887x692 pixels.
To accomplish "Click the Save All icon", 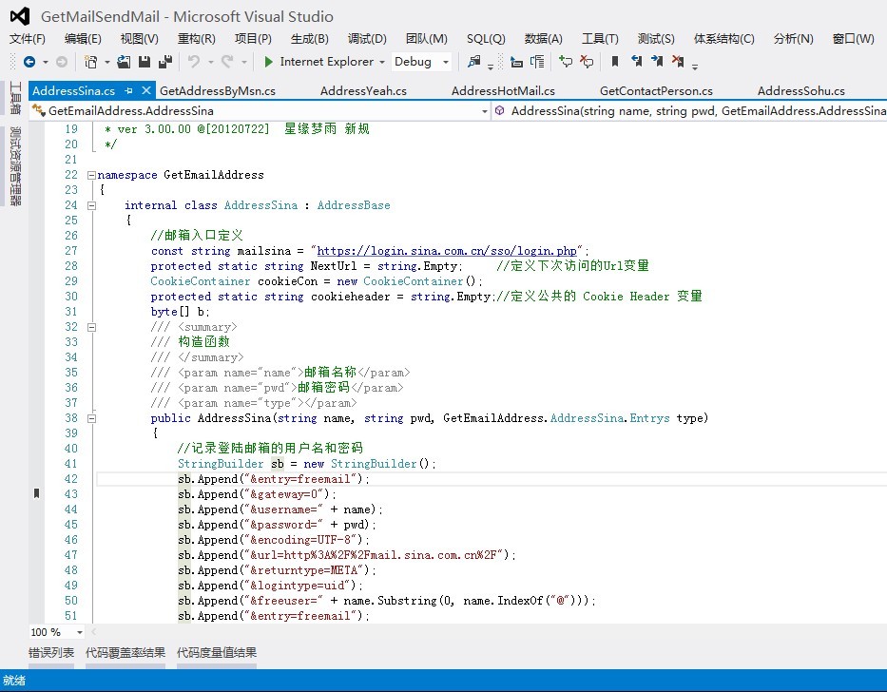I will click(x=164, y=62).
